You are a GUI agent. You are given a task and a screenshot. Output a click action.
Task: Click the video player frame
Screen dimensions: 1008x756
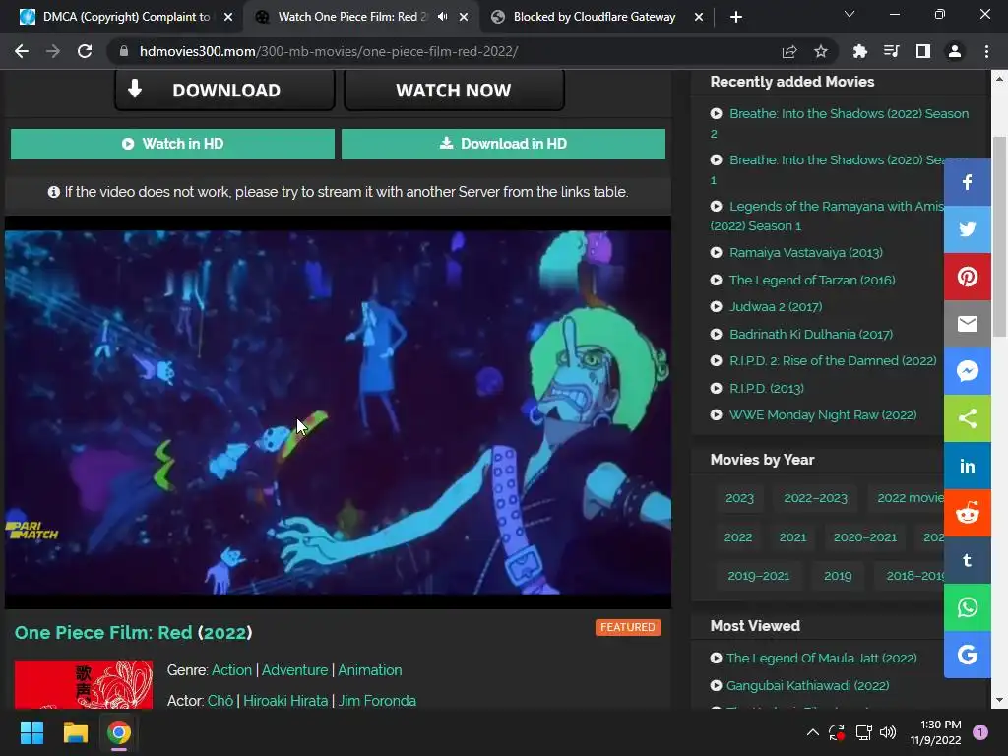[339, 412]
